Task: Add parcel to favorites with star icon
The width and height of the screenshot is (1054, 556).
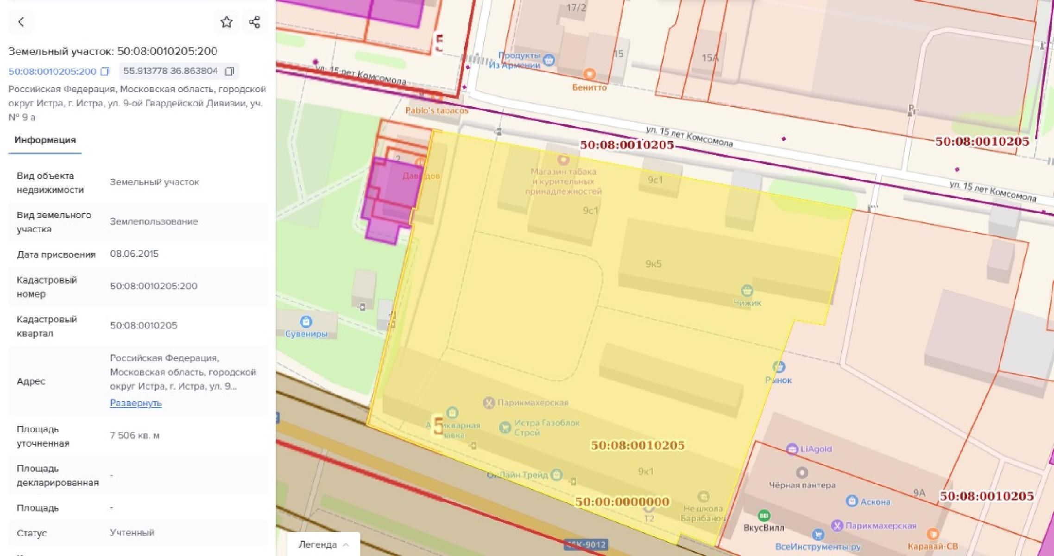Action: (x=226, y=22)
